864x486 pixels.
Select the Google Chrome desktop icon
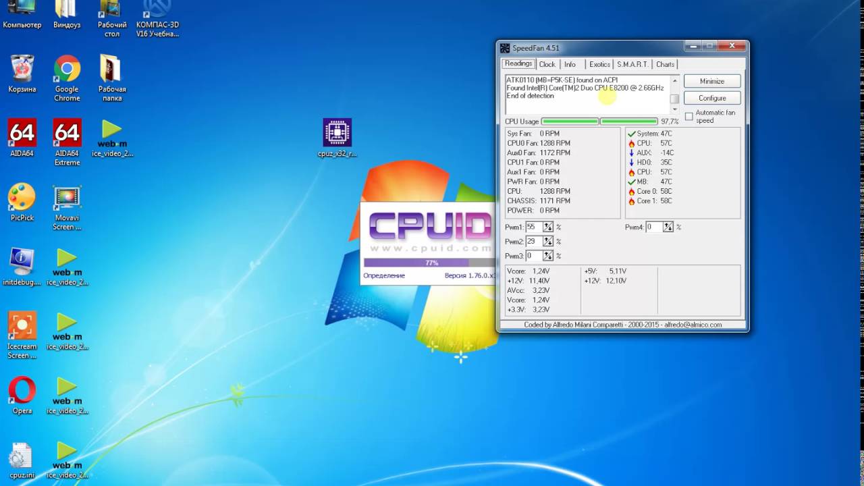[x=67, y=78]
